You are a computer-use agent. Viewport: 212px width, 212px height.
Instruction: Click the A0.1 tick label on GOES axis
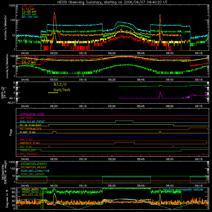coord(12,98)
